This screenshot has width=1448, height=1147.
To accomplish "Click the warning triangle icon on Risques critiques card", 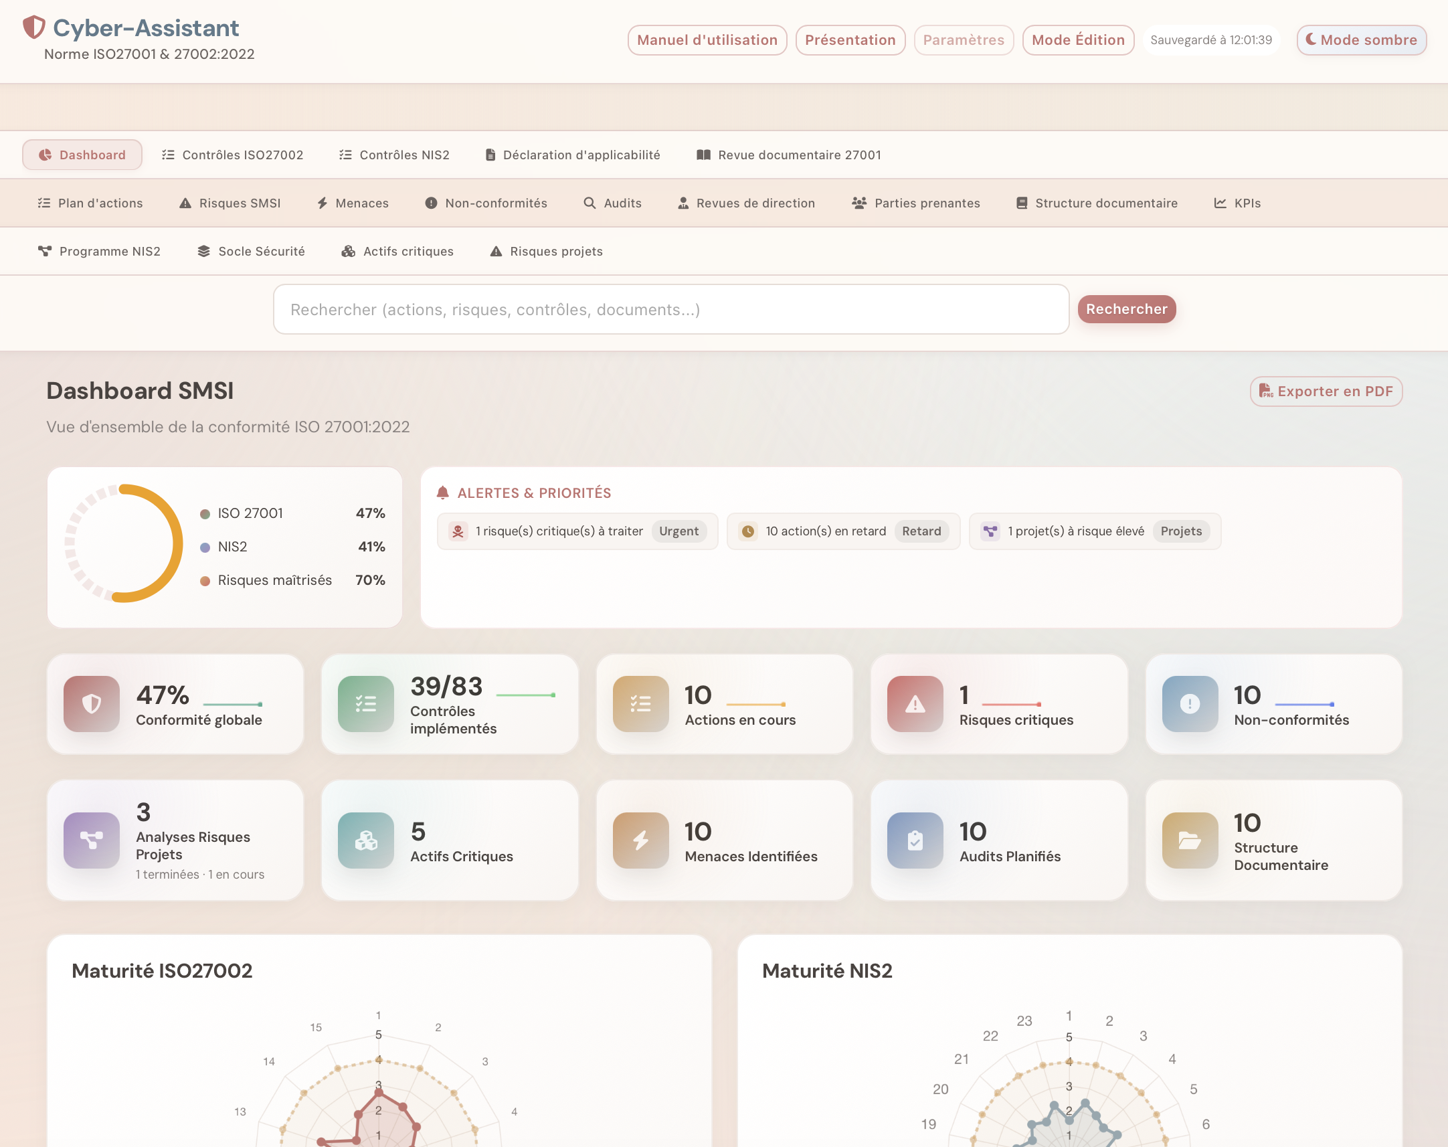I will [914, 704].
